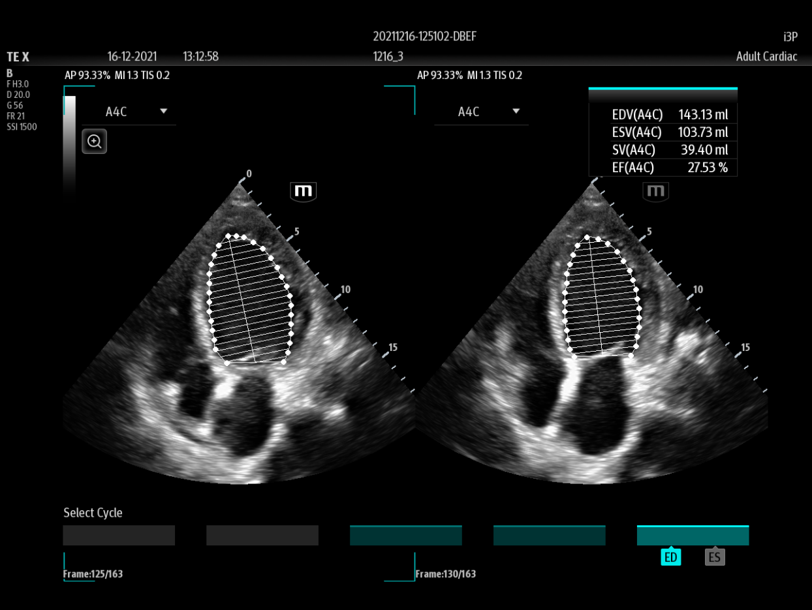Click the Mindray logo marker on right image
The height and width of the screenshot is (610, 812).
655,191
